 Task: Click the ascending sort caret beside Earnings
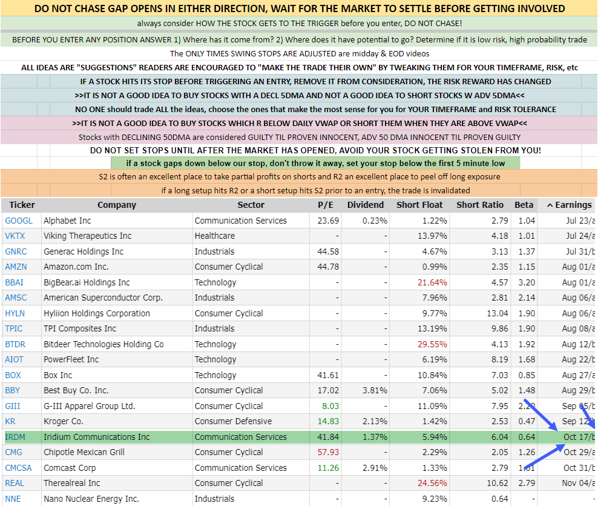click(550, 205)
